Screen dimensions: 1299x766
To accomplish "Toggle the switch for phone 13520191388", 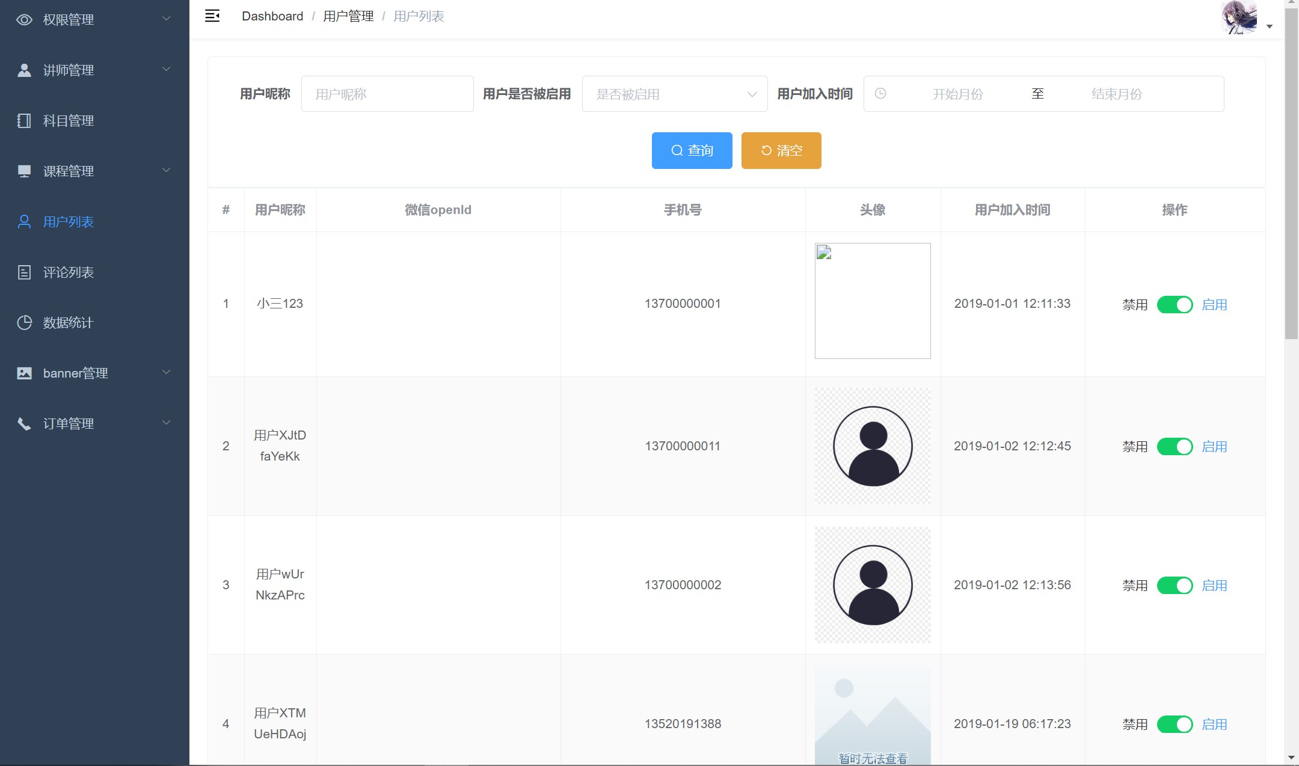I will [1175, 725].
